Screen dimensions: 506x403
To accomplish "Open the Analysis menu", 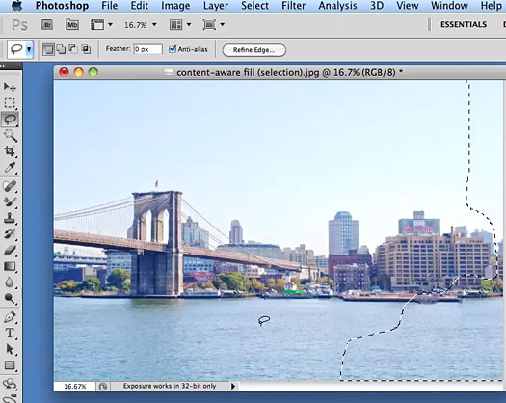I will click(x=337, y=6).
